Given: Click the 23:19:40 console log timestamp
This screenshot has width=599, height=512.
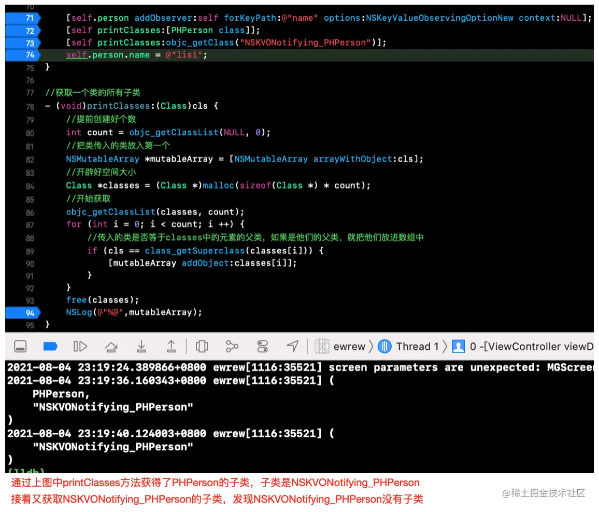Looking at the screenshot, I should 107,433.
